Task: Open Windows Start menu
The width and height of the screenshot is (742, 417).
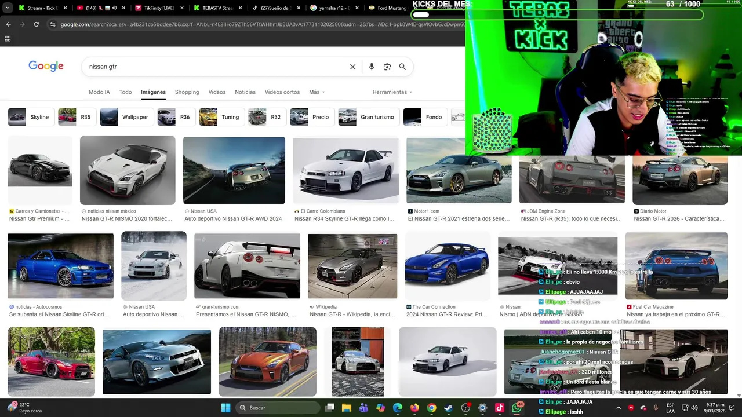Action: (226, 408)
